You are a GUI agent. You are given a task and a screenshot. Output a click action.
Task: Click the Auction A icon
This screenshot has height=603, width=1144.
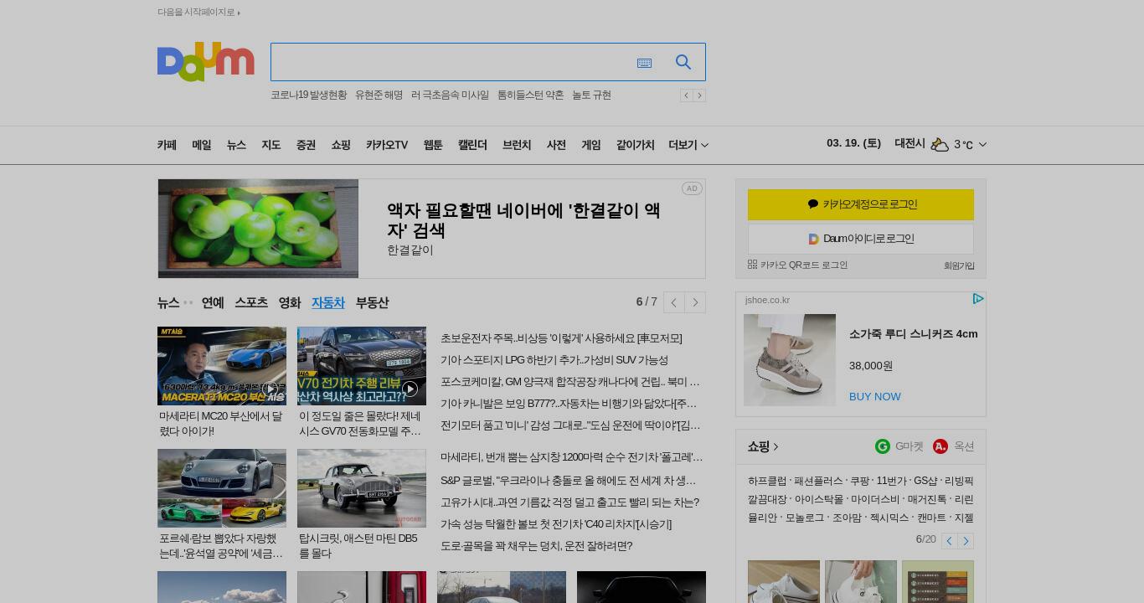pos(940,446)
